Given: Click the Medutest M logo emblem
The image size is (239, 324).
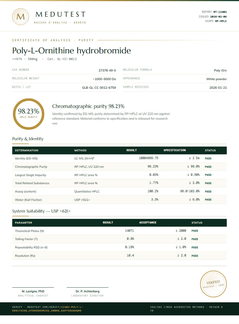Looking at the screenshot, I should pos(21,17).
